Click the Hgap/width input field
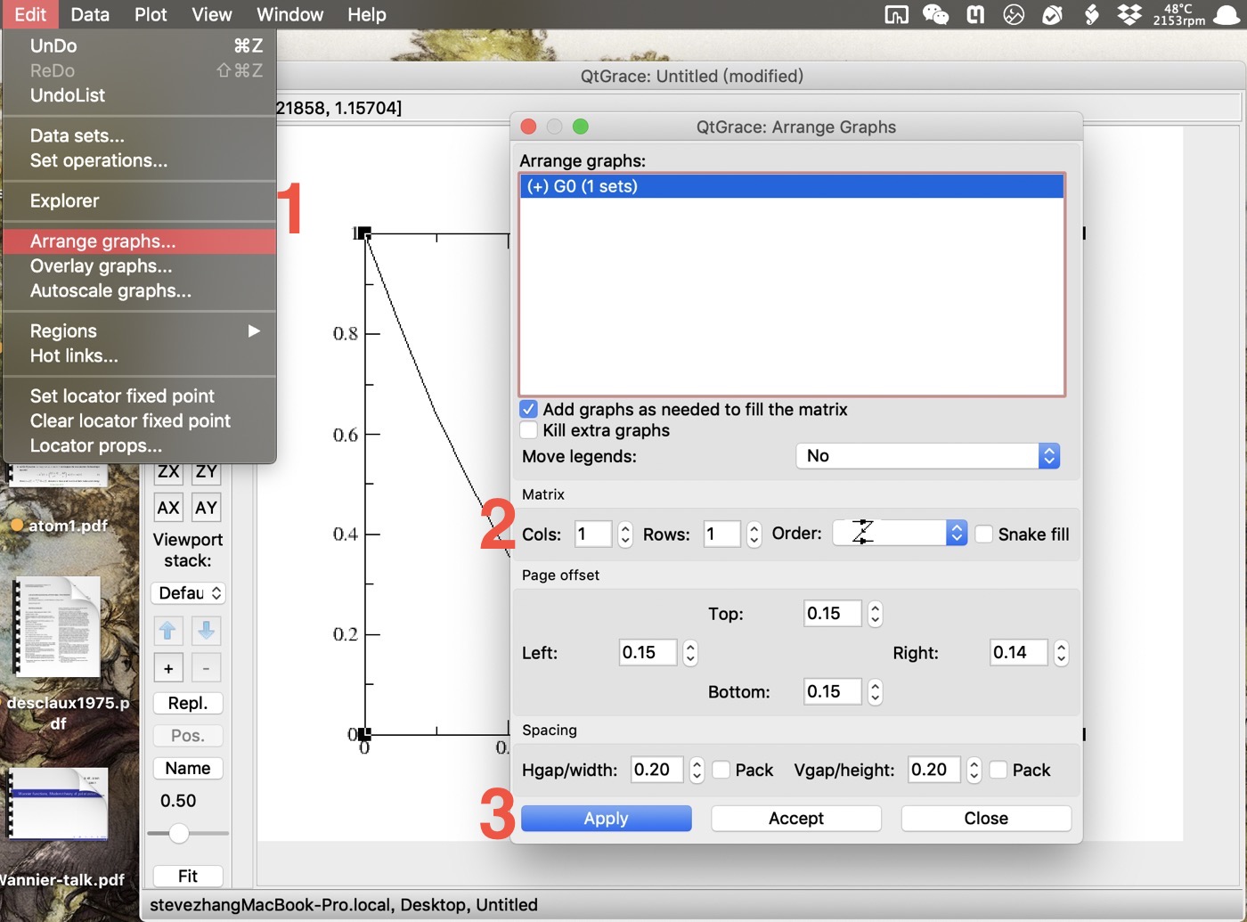 (x=656, y=770)
